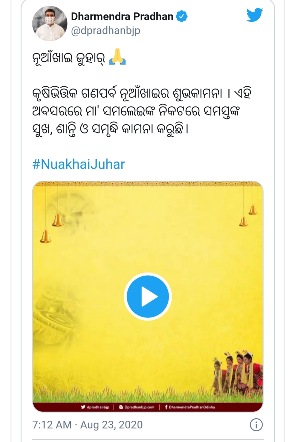294x442 pixels.
Task: Play the embedded video
Action: 148,296
